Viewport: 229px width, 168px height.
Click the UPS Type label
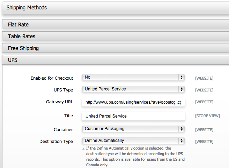(63, 90)
